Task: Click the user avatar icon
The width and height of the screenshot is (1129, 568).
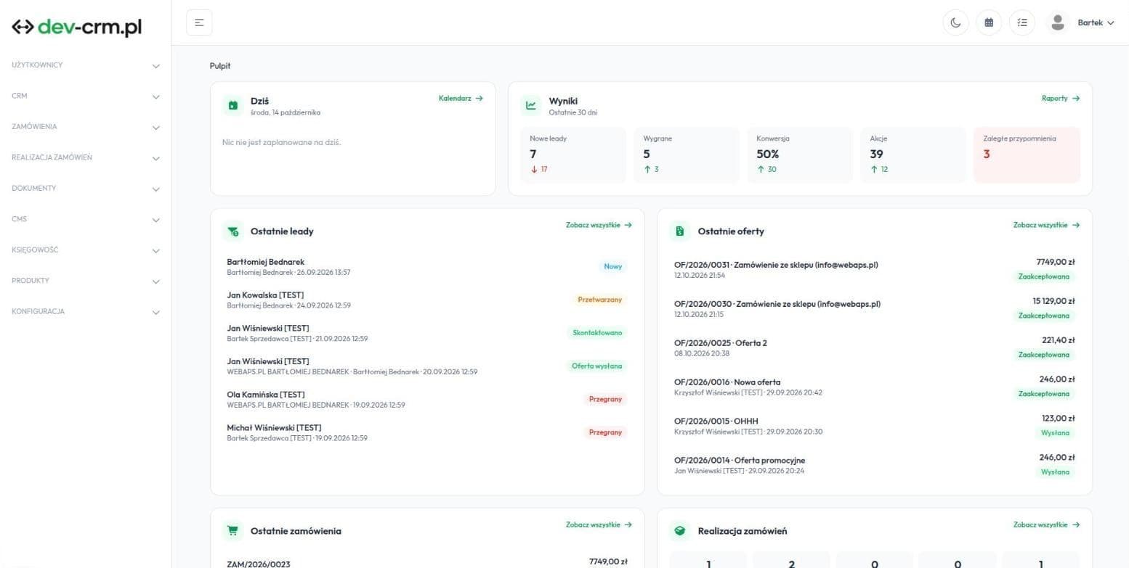Action: click(x=1058, y=22)
